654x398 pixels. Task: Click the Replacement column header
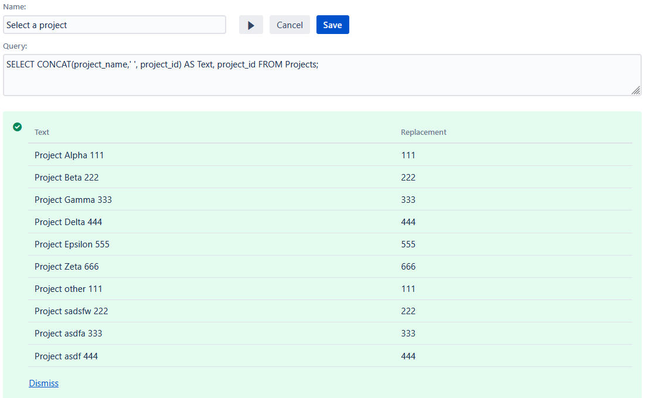(423, 132)
